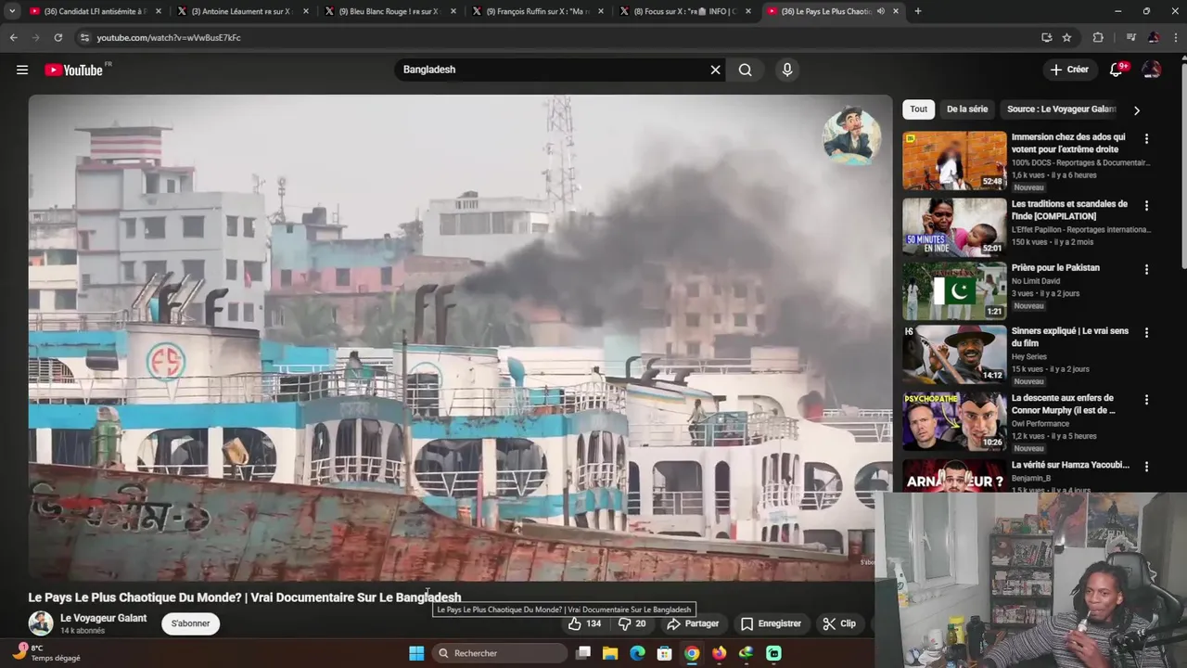Launch Microsoft Edge from the taskbar
The width and height of the screenshot is (1187, 668).
pos(637,653)
